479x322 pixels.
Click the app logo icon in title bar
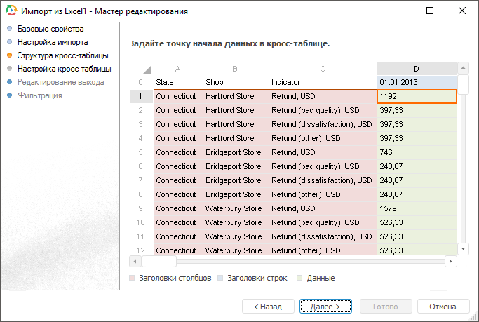click(x=10, y=11)
